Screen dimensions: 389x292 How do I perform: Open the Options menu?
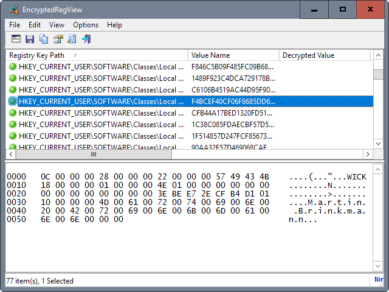tap(86, 25)
